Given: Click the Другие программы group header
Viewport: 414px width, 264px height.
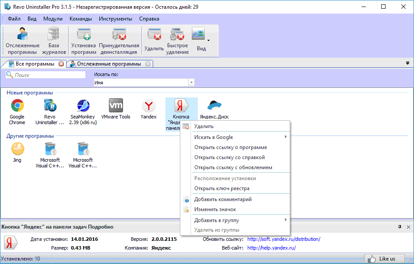Looking at the screenshot, I should point(30,136).
